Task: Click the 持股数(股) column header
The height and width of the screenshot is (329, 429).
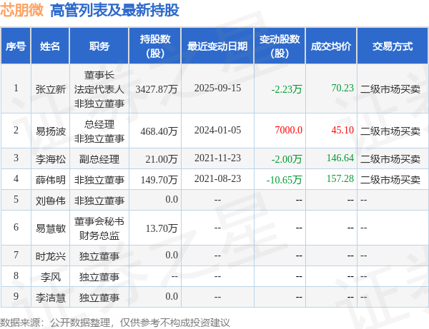Action: coord(155,46)
